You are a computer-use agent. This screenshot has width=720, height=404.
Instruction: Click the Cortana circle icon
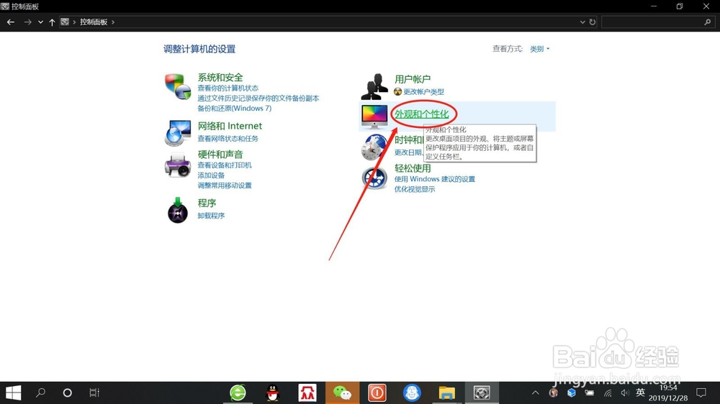[67, 392]
